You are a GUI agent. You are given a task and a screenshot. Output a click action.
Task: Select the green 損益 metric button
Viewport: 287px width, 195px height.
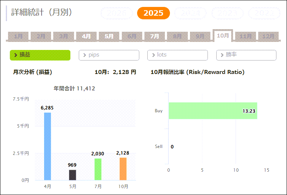tap(40, 55)
